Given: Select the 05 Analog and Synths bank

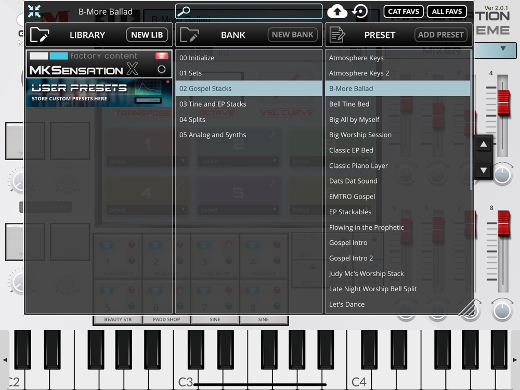Looking at the screenshot, I should [x=249, y=135].
